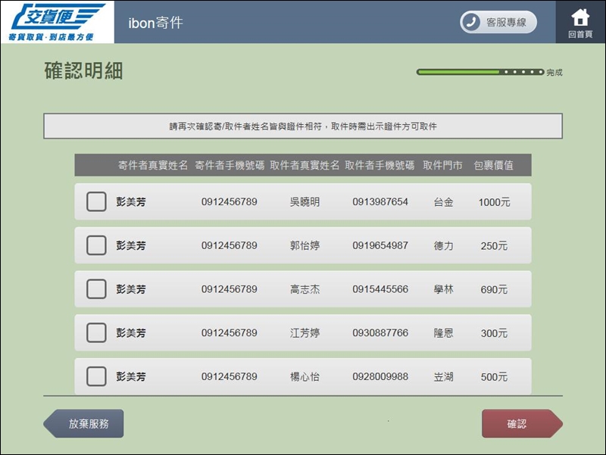
Task: Click the notice about ID verification
Action: point(303,126)
